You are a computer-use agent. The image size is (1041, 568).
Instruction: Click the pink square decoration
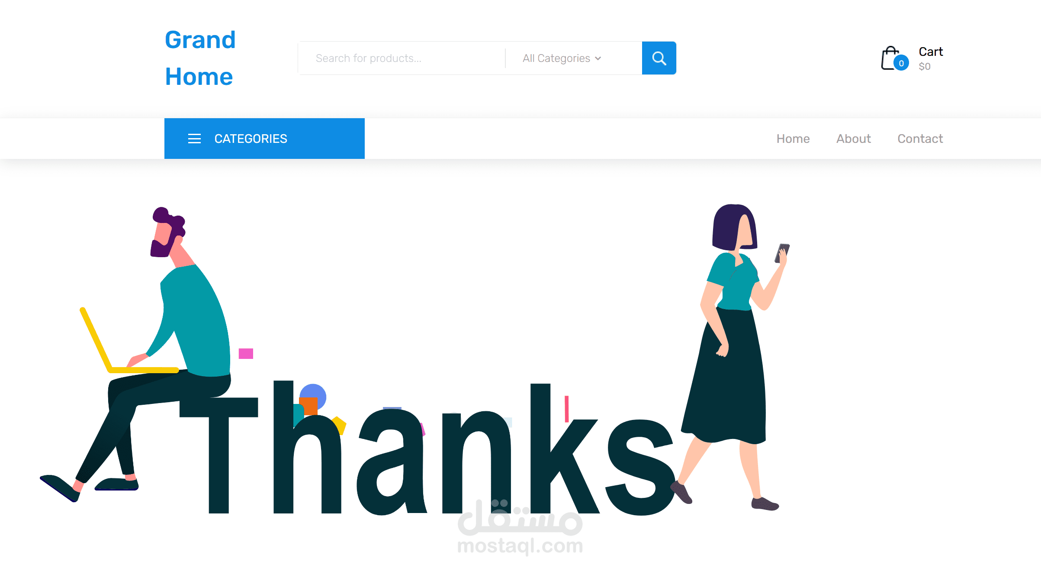pyautogui.click(x=246, y=354)
